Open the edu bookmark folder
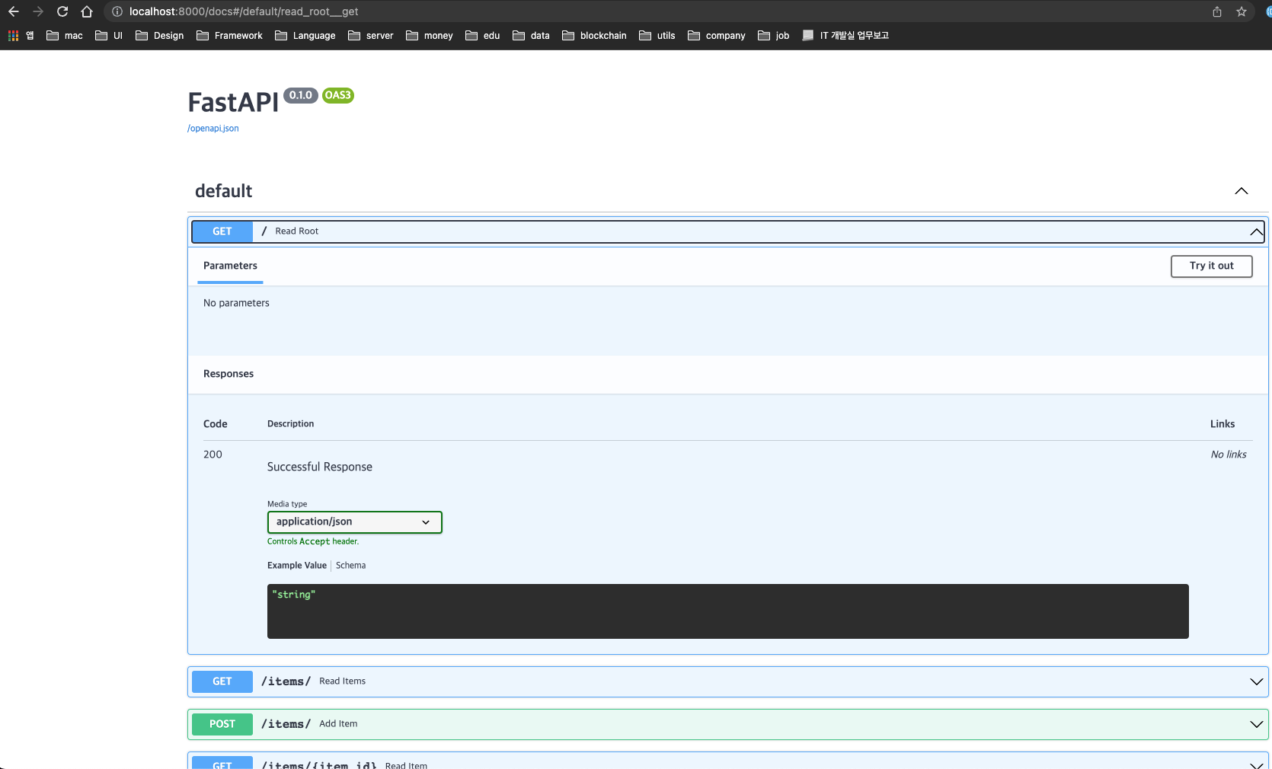Image resolution: width=1272 pixels, height=769 pixels. tap(483, 36)
